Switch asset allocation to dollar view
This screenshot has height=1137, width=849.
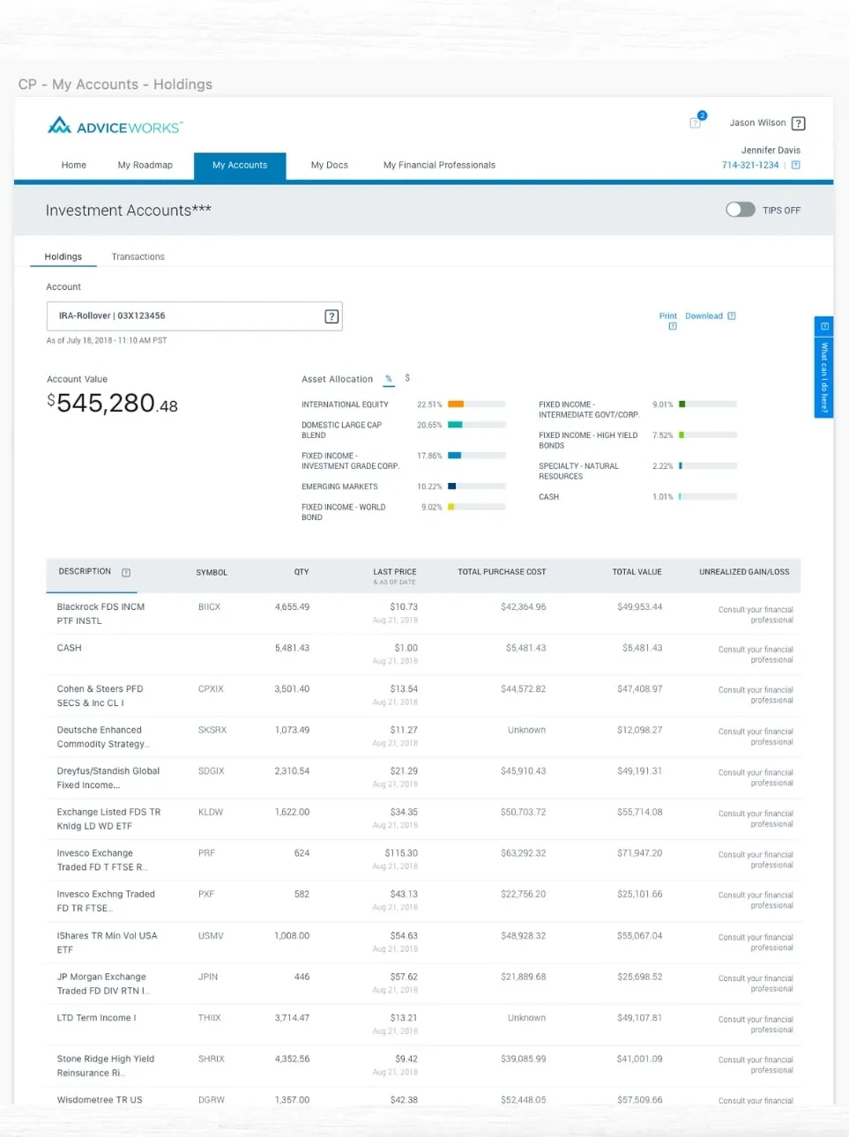[407, 378]
